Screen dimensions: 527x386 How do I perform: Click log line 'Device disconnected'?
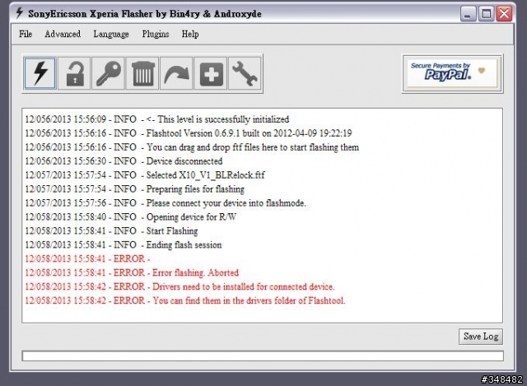(124, 161)
